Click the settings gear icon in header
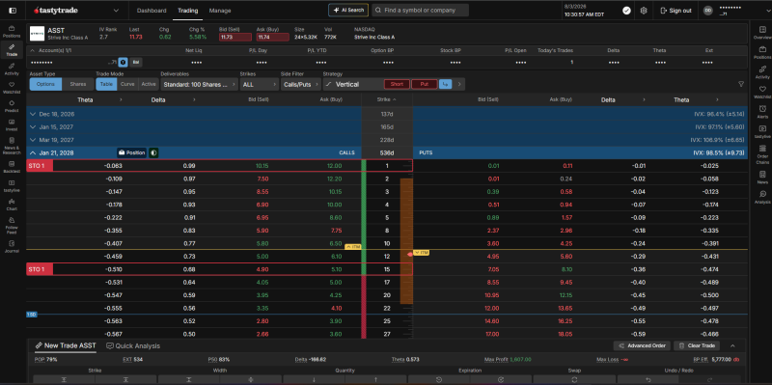772x385 pixels. click(644, 11)
